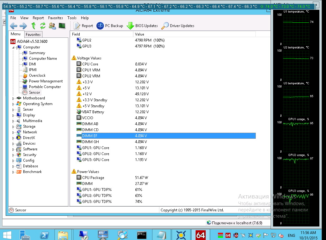Select the GPU3: GPU Core row

coord(166,159)
